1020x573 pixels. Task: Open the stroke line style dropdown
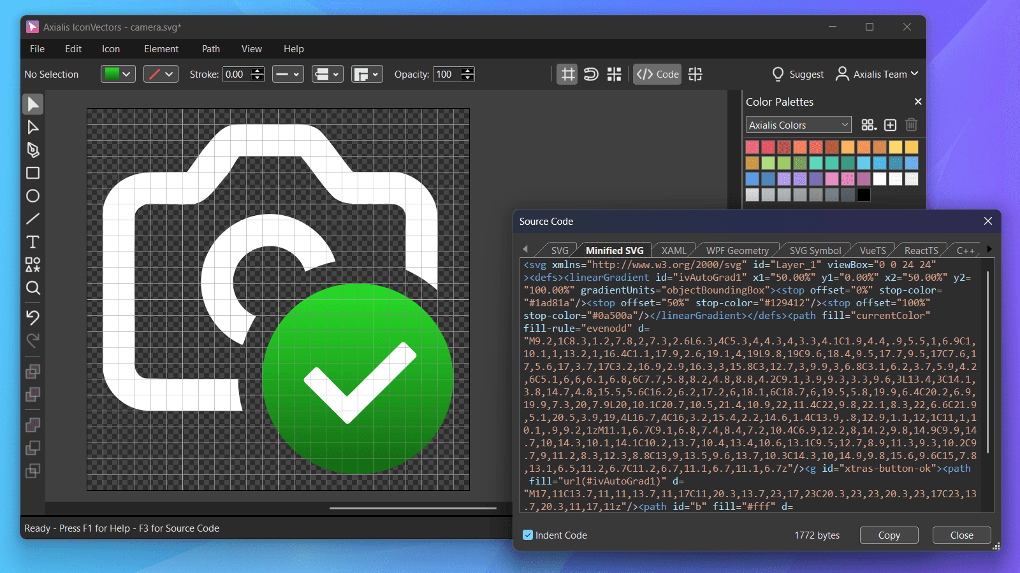tap(288, 74)
